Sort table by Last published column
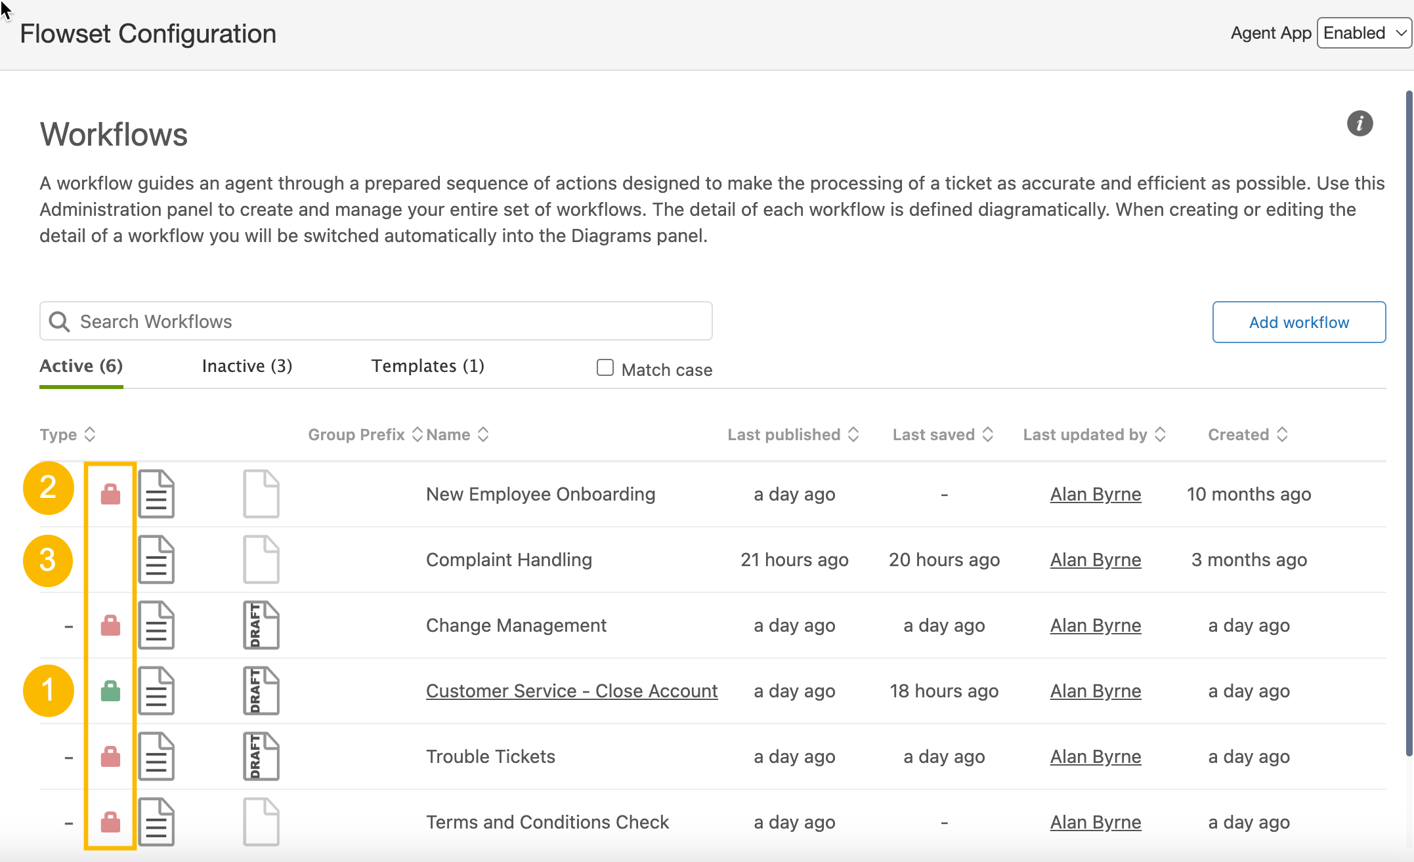1414x862 pixels. [794, 434]
